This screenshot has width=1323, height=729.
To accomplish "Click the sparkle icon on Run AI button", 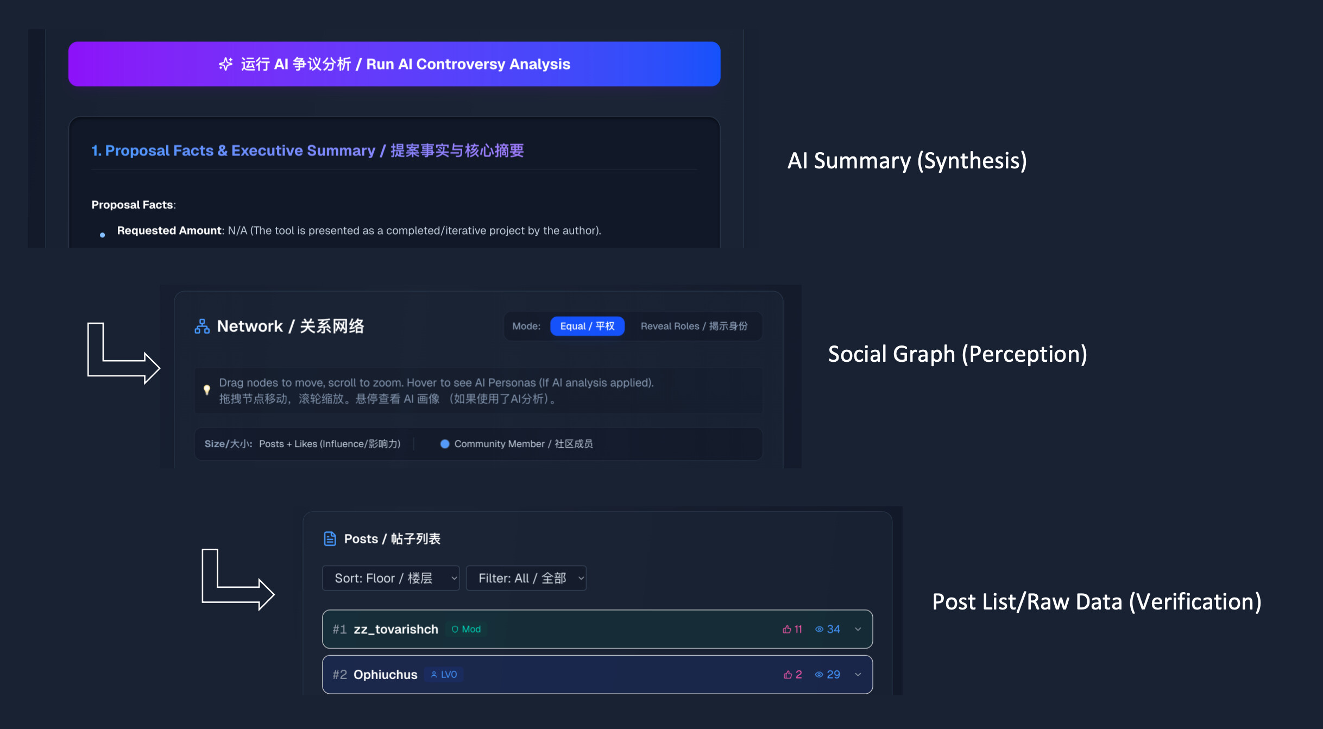I will point(225,64).
